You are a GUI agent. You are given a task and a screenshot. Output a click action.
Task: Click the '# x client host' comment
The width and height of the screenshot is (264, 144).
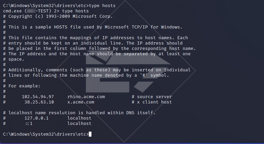(x=152, y=102)
